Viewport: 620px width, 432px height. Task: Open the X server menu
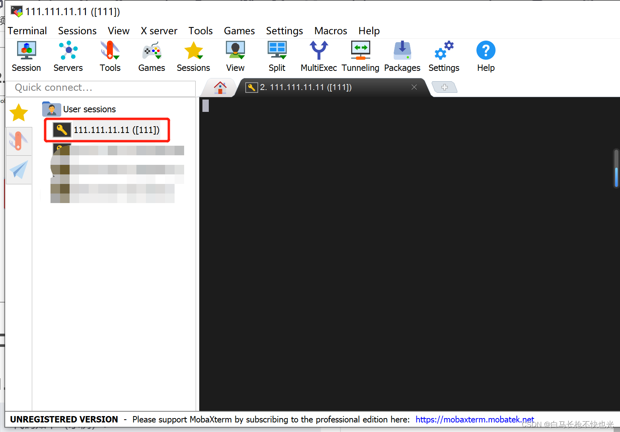(159, 31)
